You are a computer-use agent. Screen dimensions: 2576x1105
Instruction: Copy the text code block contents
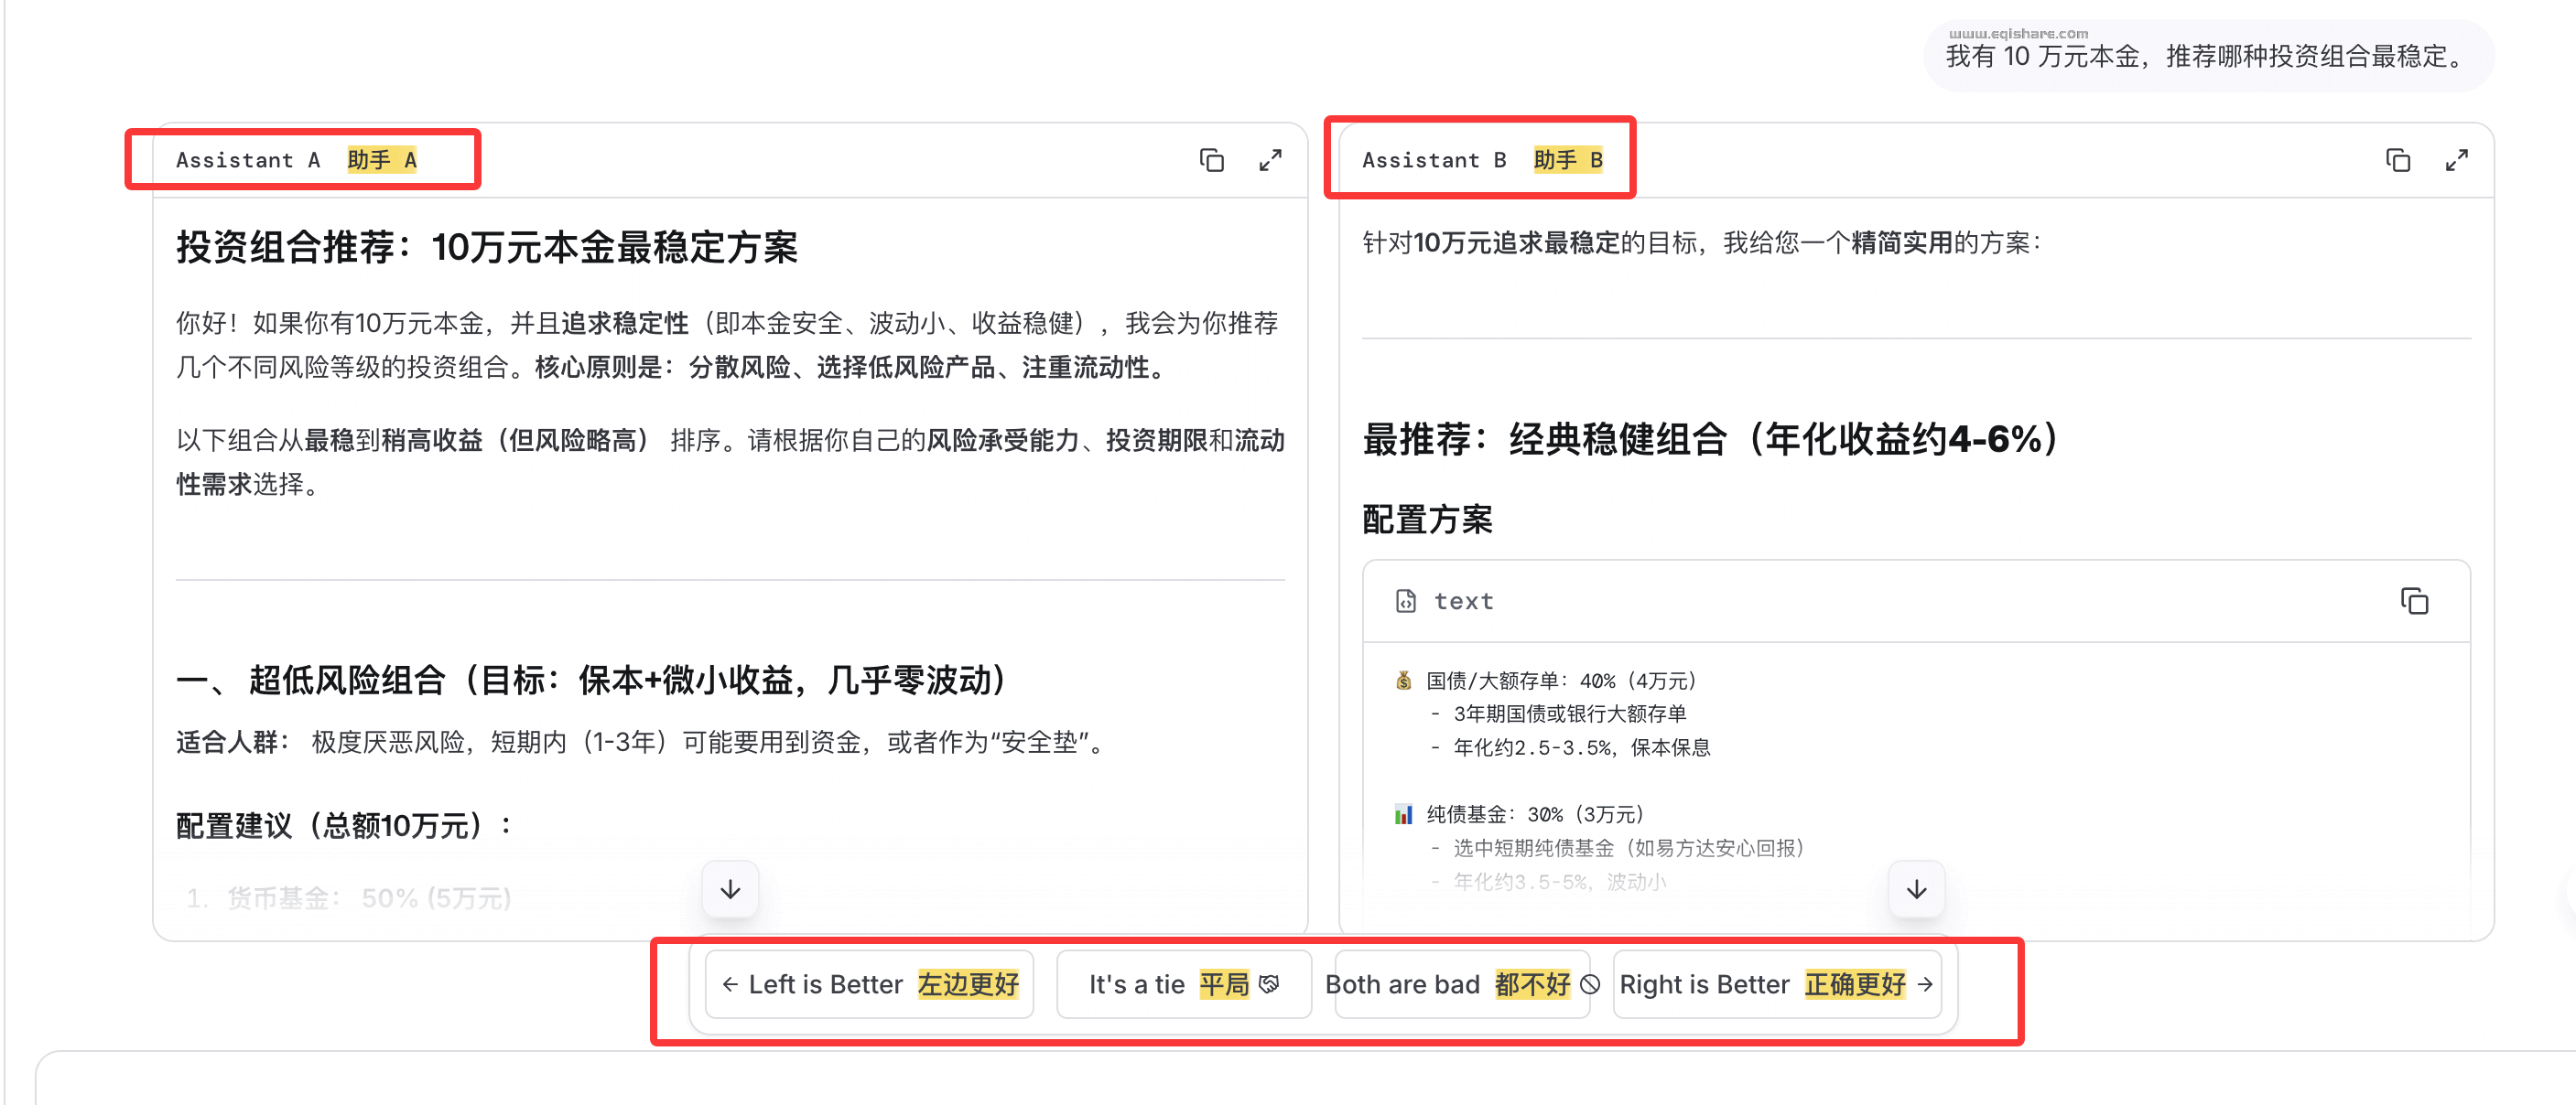coord(2416,602)
